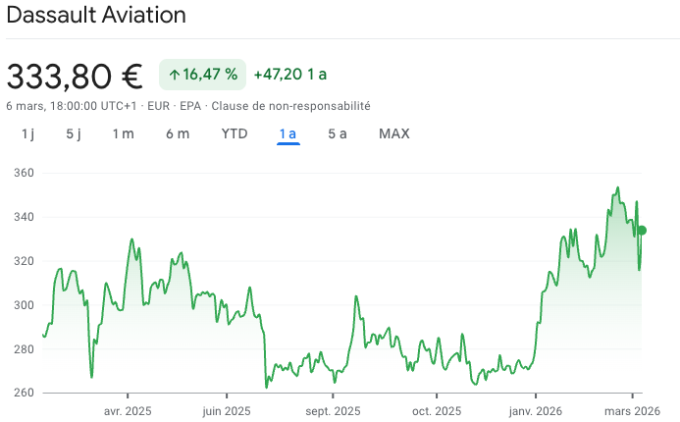Choose the 1 m chart range
The image size is (680, 422).
coord(124,134)
